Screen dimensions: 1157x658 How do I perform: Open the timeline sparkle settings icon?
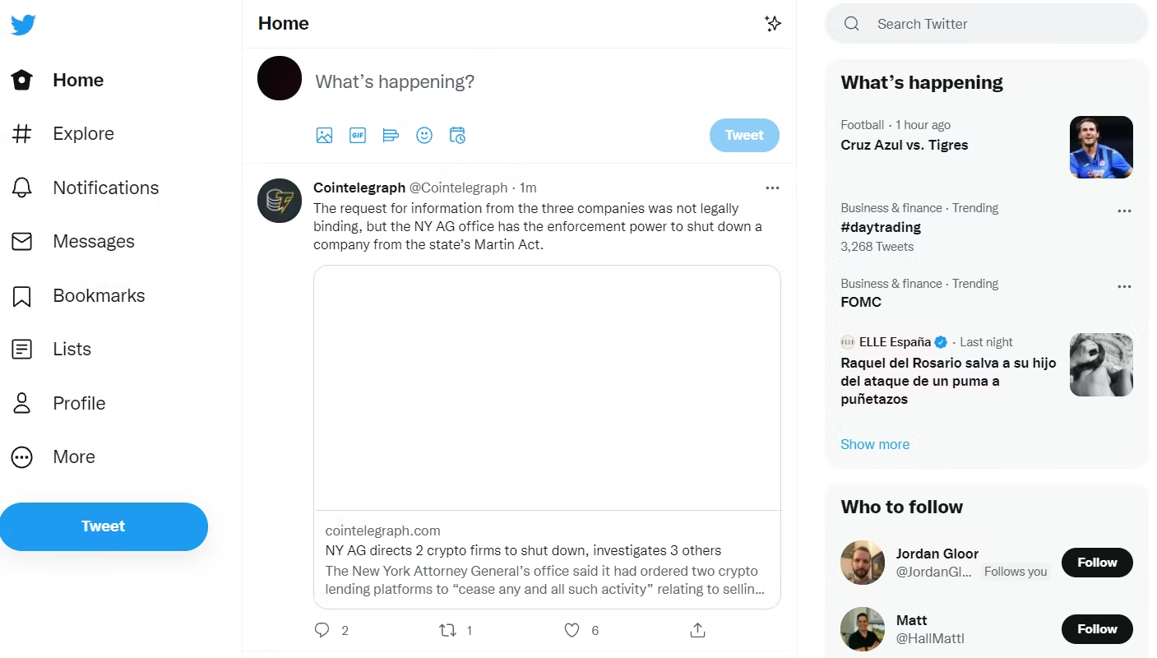point(773,24)
